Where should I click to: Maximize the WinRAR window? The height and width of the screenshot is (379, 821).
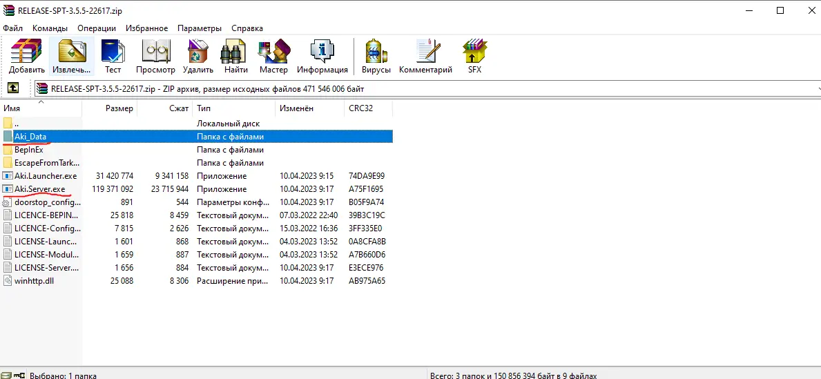pyautogui.click(x=780, y=10)
